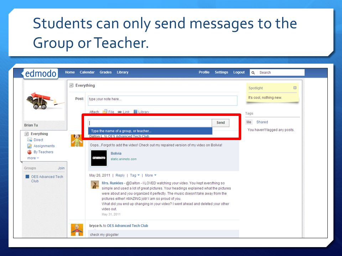The width and height of the screenshot is (342, 256).
Task: Open the Profile page
Action: tap(204, 72)
